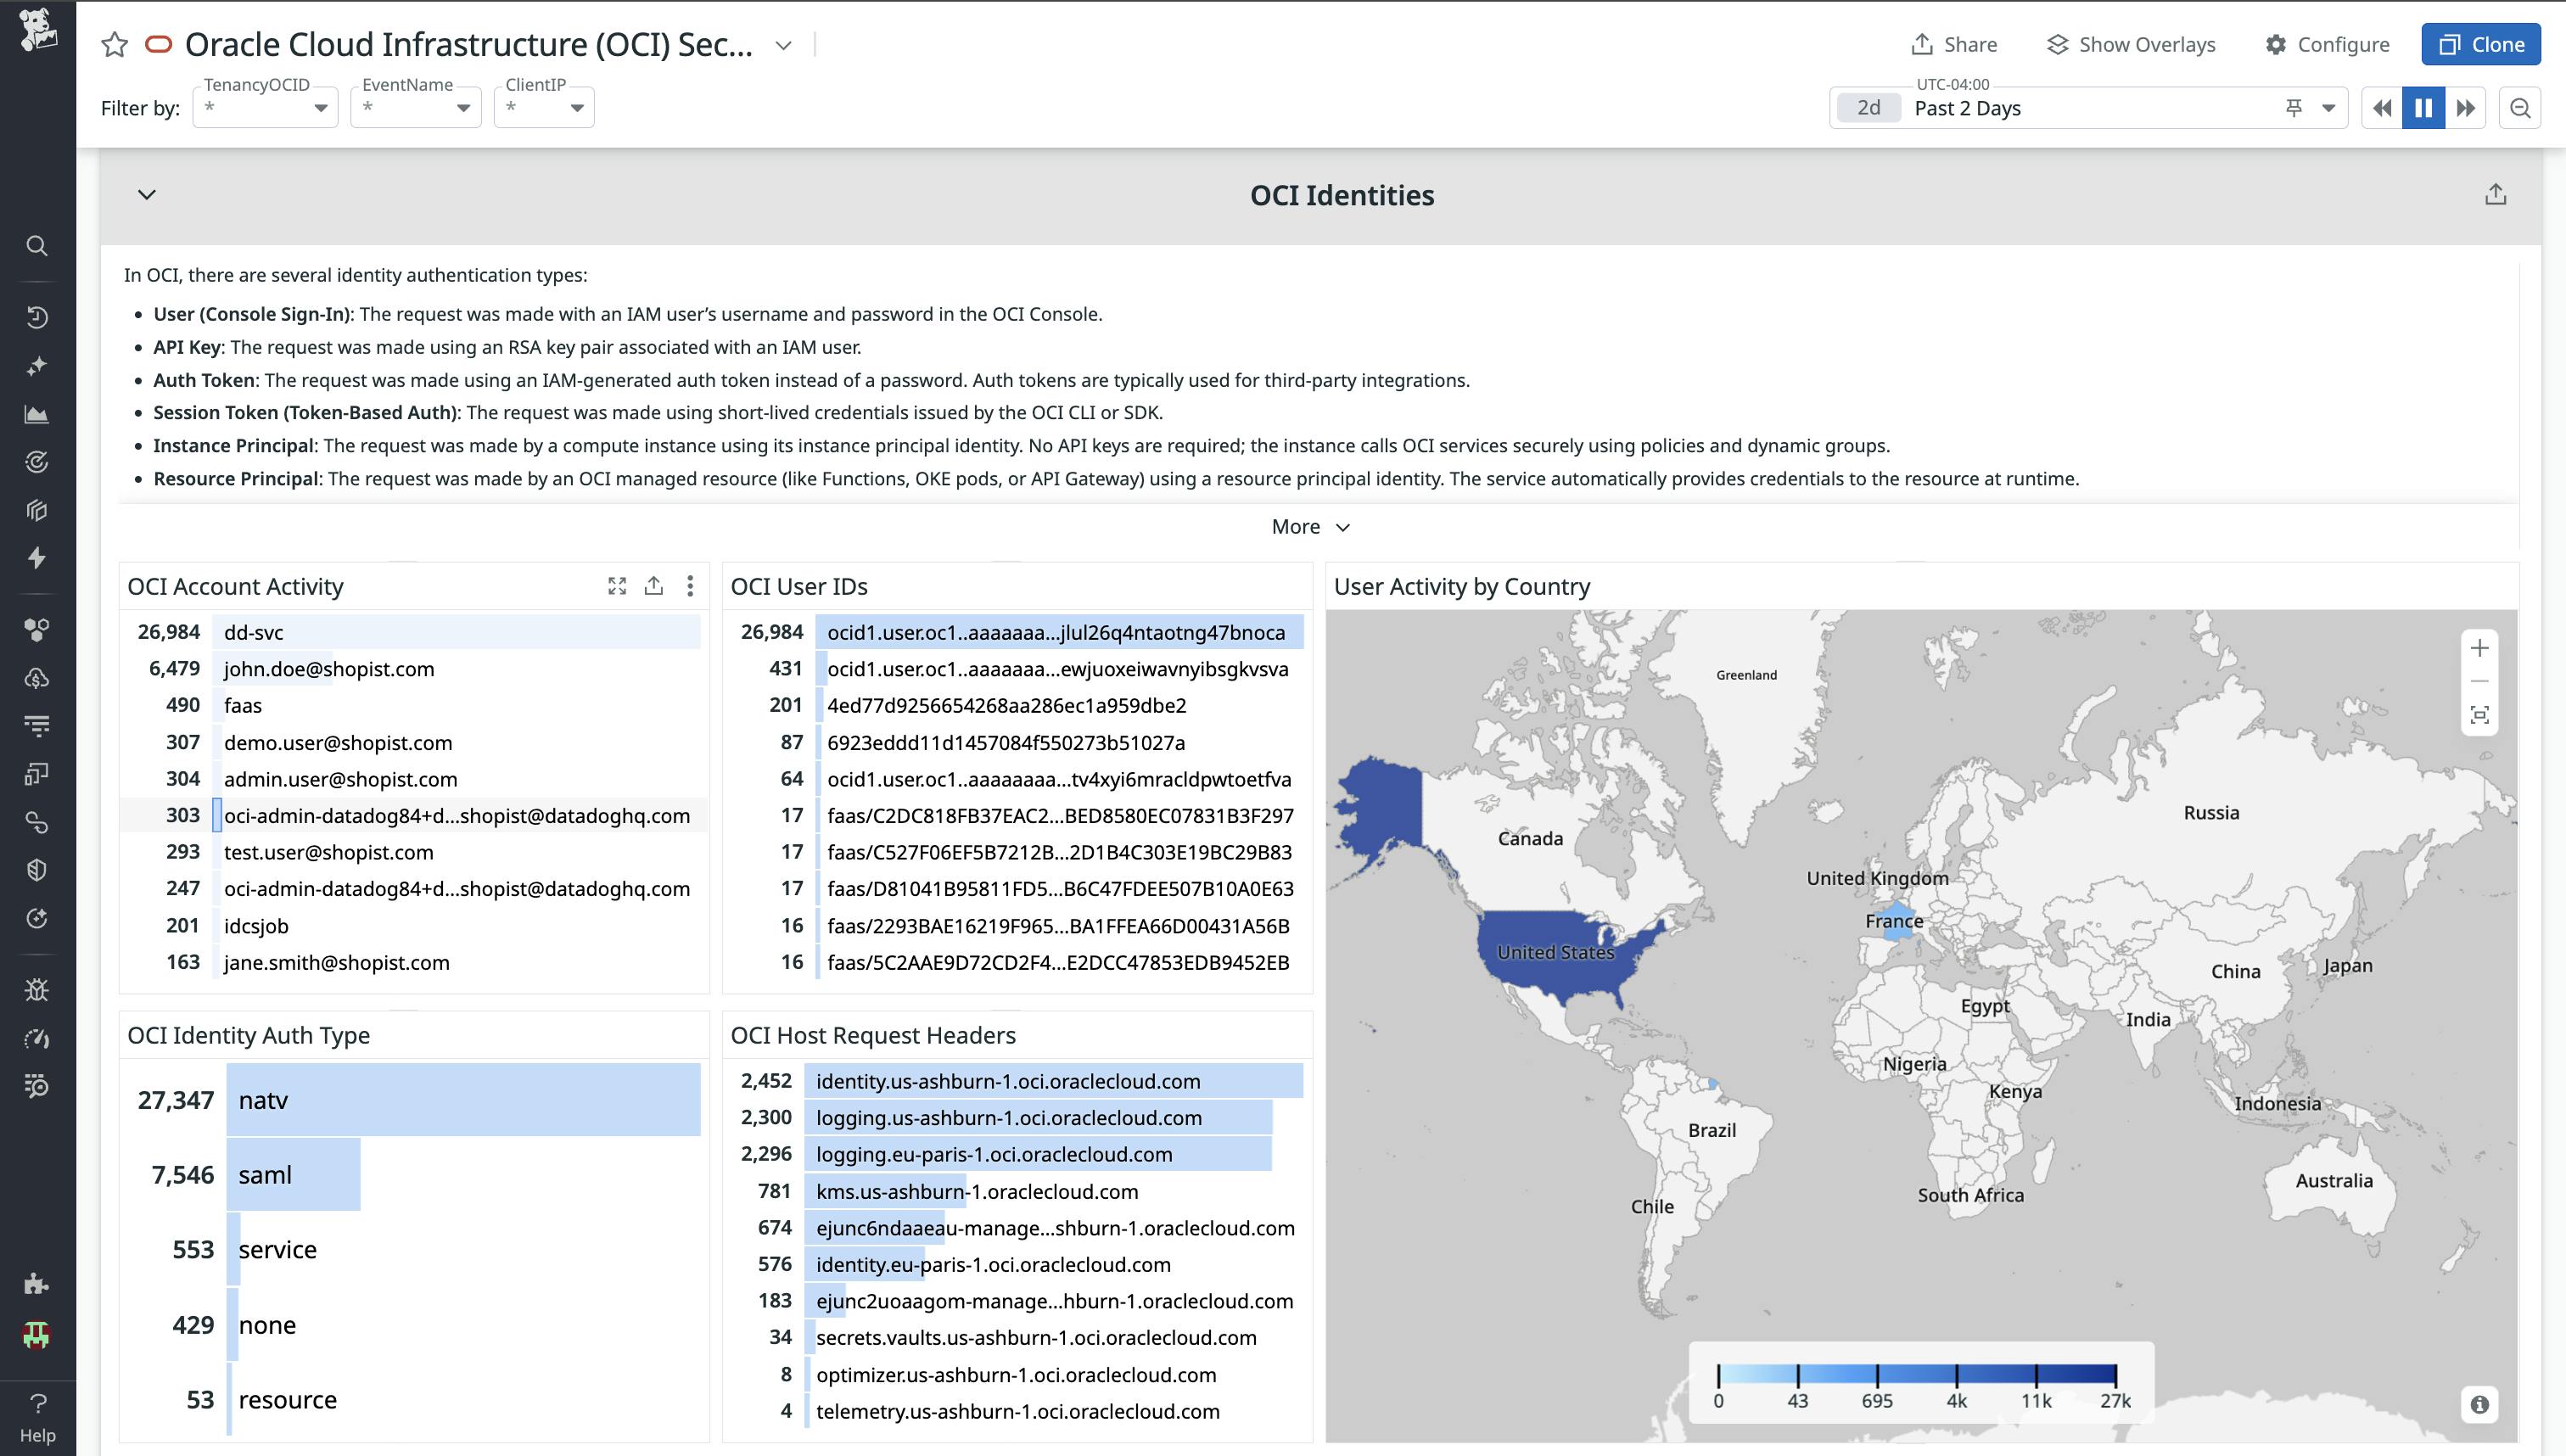Star this OCI Security dashboard as favorite
The image size is (2566, 1456).
point(114,44)
